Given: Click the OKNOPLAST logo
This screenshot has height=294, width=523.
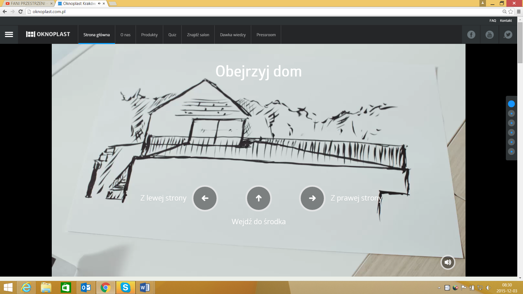Looking at the screenshot, I should (x=48, y=34).
